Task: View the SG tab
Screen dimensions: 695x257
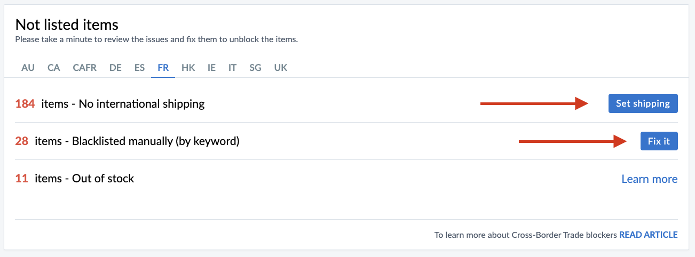Action: [x=255, y=68]
